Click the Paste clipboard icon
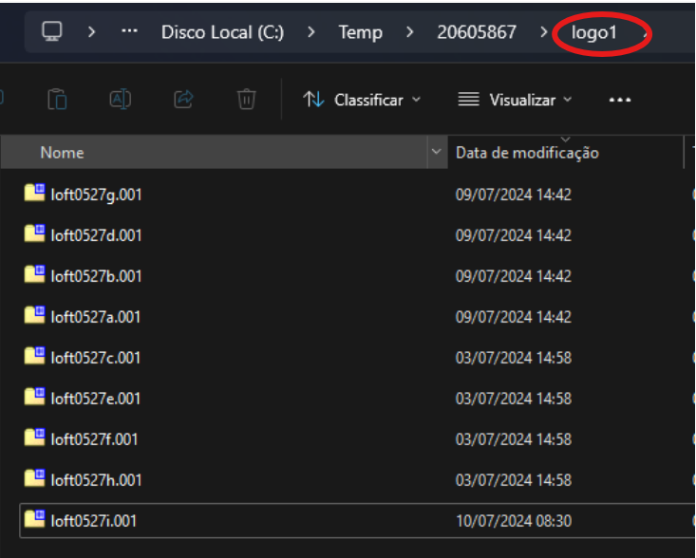 [57, 99]
